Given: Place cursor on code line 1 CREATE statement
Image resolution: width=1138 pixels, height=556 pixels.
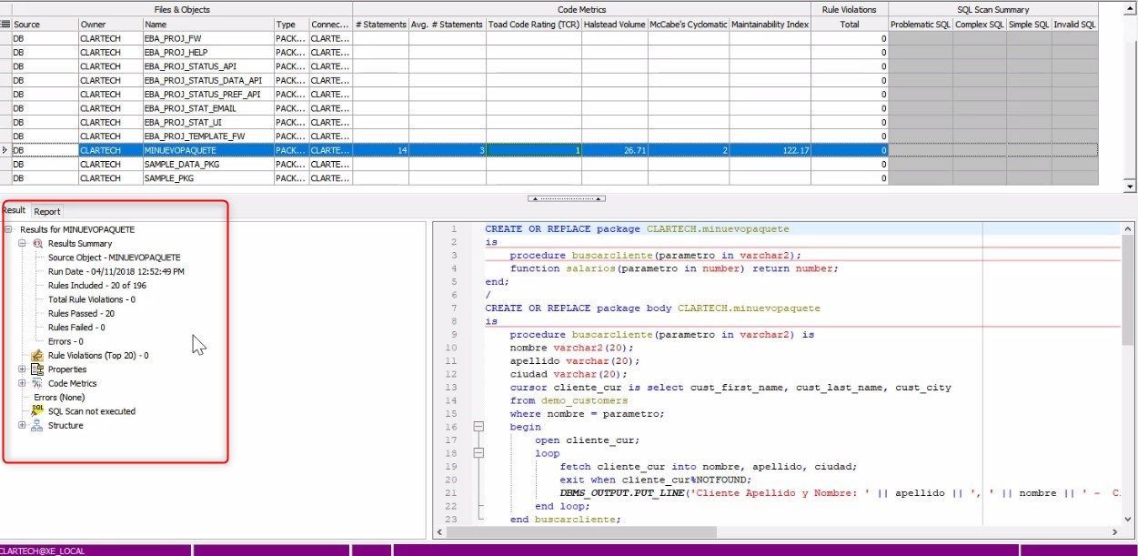Looking at the screenshot, I should [637, 229].
